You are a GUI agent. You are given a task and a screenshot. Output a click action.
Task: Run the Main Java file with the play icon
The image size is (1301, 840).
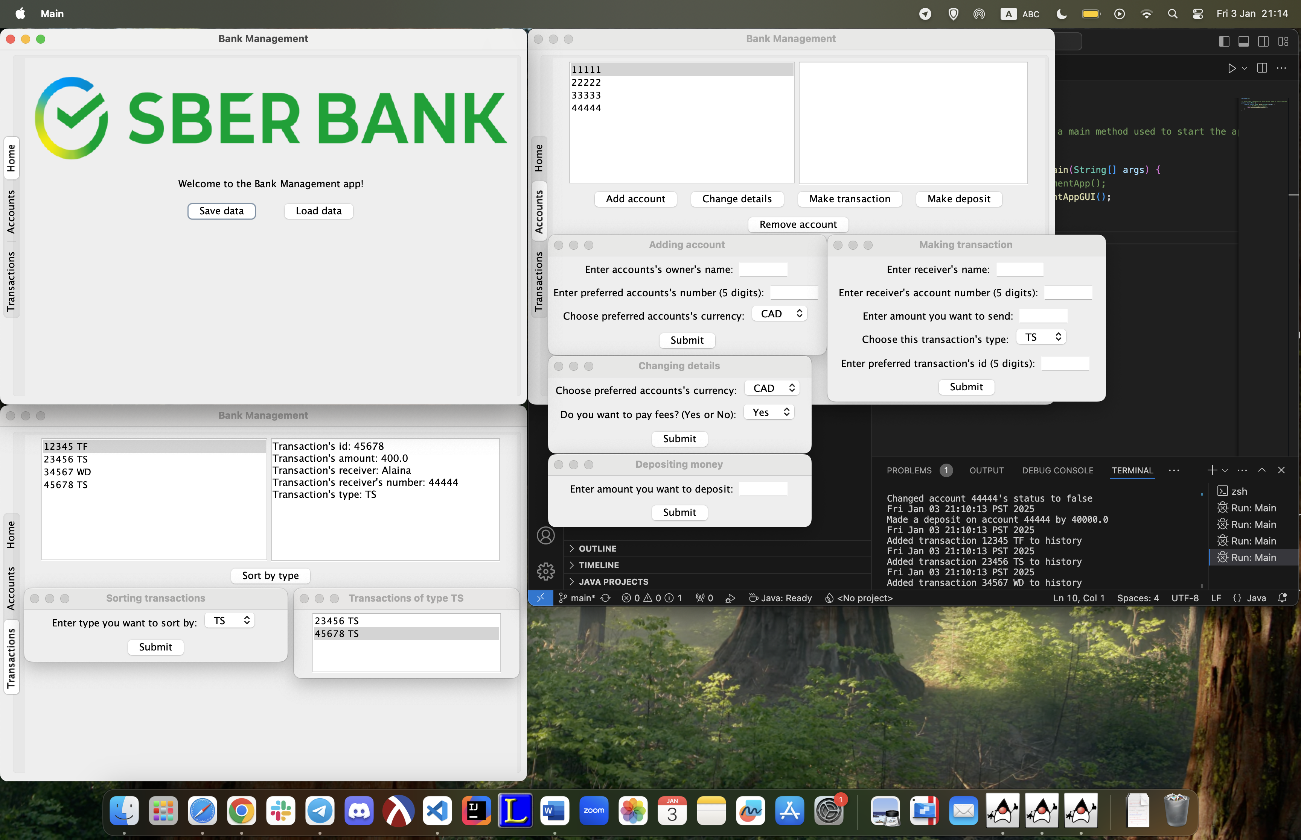[1232, 68]
